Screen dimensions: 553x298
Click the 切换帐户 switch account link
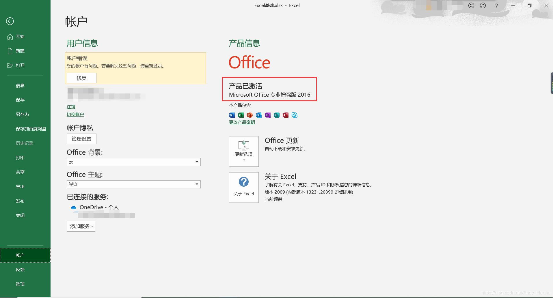pyautogui.click(x=75, y=115)
